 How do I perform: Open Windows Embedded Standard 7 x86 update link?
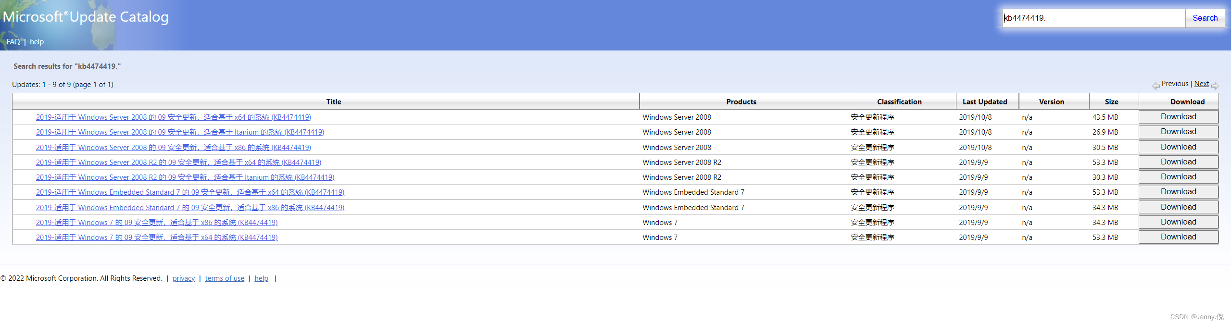[190, 208]
